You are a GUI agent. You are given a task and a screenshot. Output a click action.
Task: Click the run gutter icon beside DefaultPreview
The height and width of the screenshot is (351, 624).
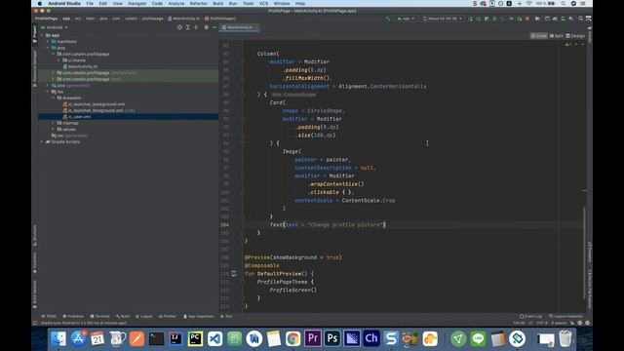click(234, 274)
